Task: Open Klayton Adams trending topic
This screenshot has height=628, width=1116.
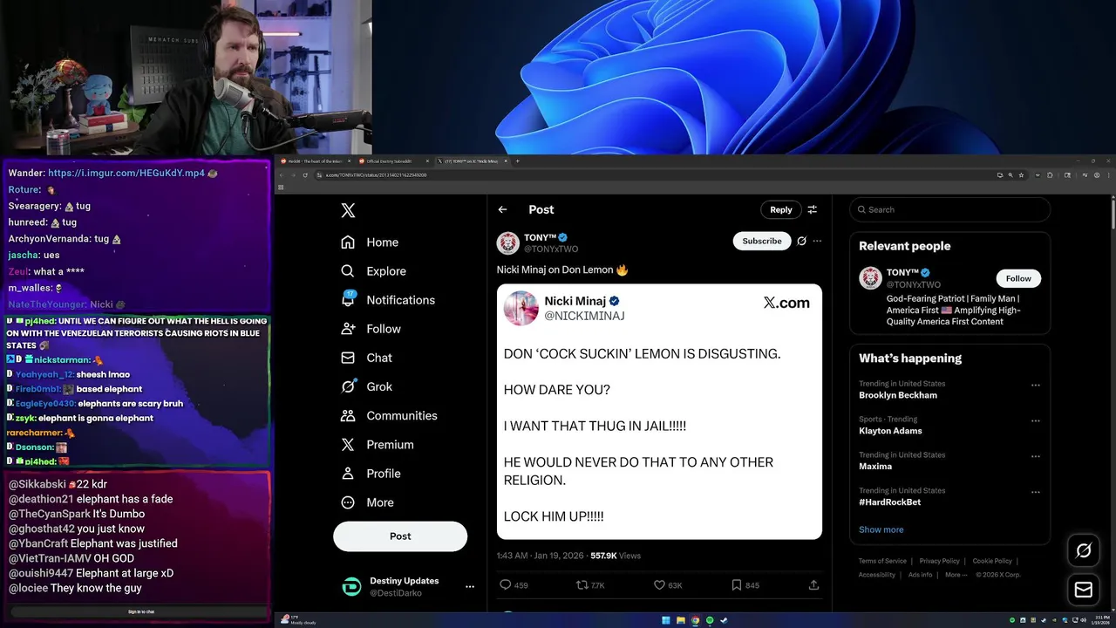Action: click(x=890, y=431)
